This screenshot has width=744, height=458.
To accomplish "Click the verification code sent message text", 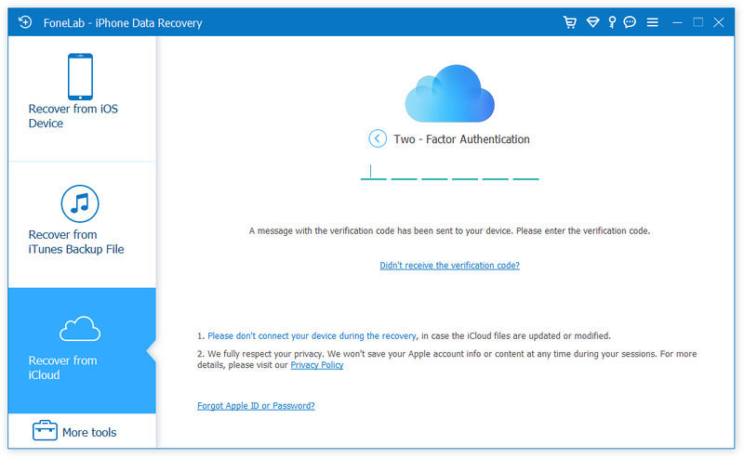I will point(449,231).
